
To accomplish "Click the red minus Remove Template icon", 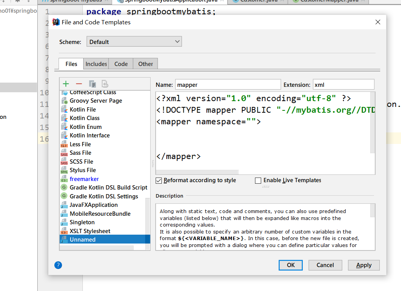I will point(79,84).
